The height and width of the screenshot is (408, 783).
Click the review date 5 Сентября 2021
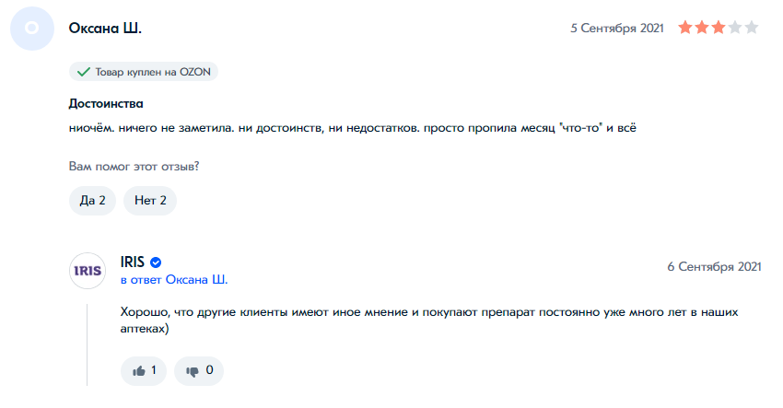click(616, 29)
